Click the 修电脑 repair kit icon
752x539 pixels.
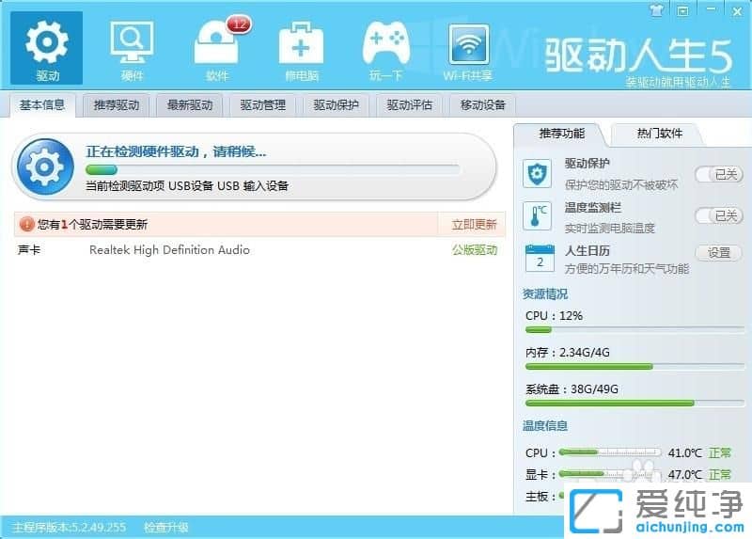tap(301, 47)
